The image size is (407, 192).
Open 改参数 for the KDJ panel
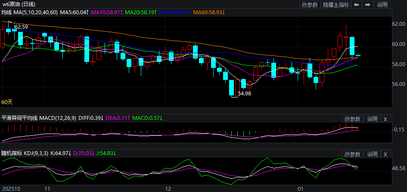(x=352, y=154)
